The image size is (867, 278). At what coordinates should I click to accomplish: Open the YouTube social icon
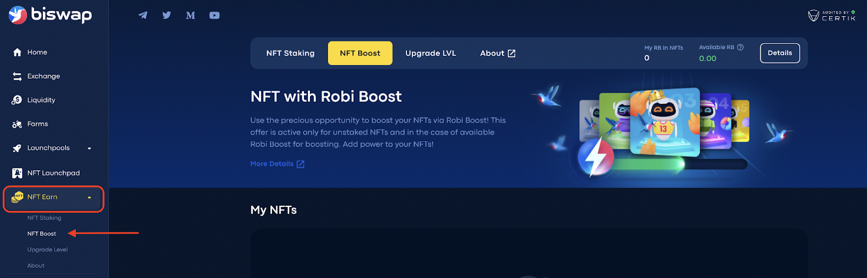pyautogui.click(x=215, y=15)
